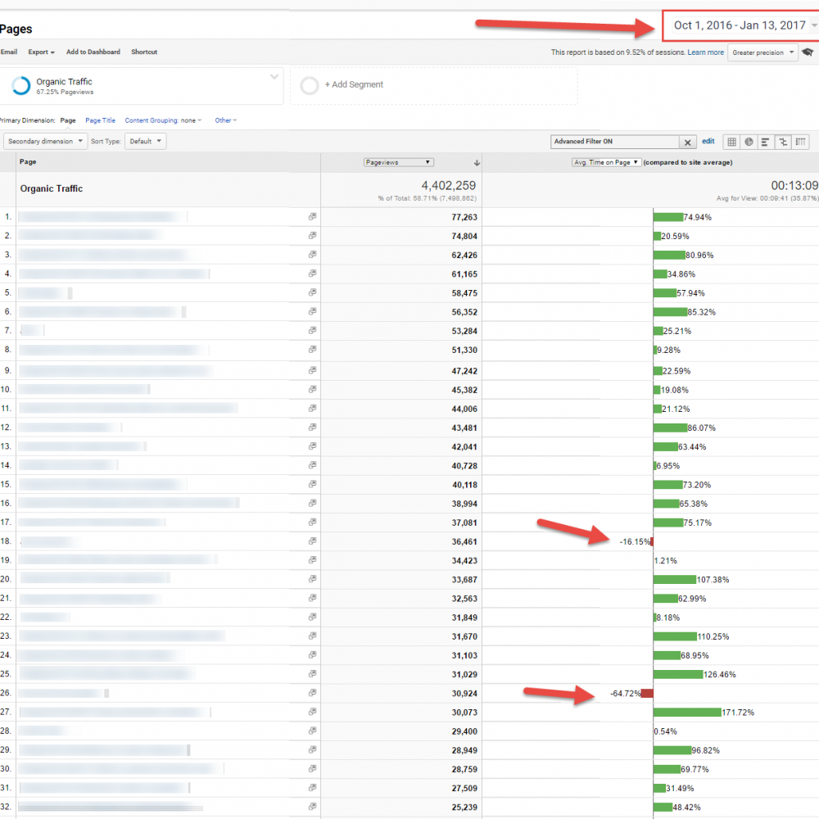Expand the Organic Traffic segment chevron
The width and height of the screenshot is (819, 819).
click(x=274, y=77)
